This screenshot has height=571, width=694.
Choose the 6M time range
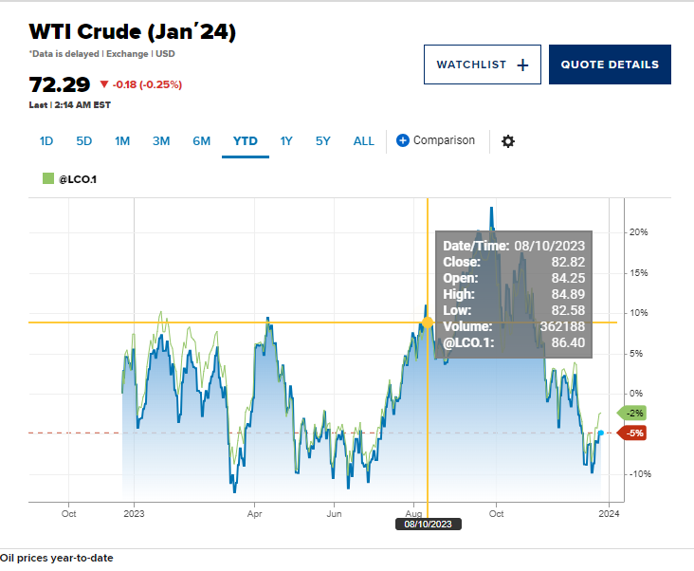(x=201, y=141)
